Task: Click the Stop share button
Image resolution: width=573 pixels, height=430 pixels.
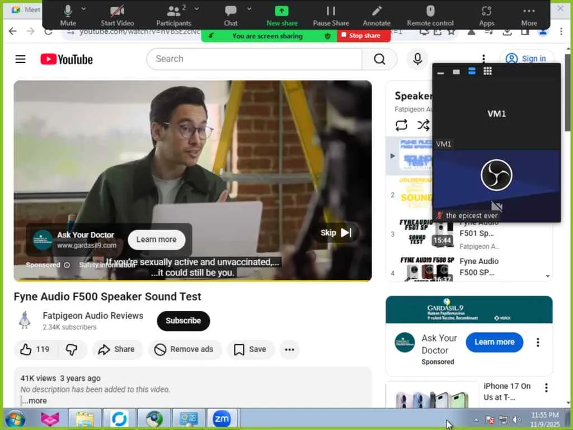Action: [364, 36]
